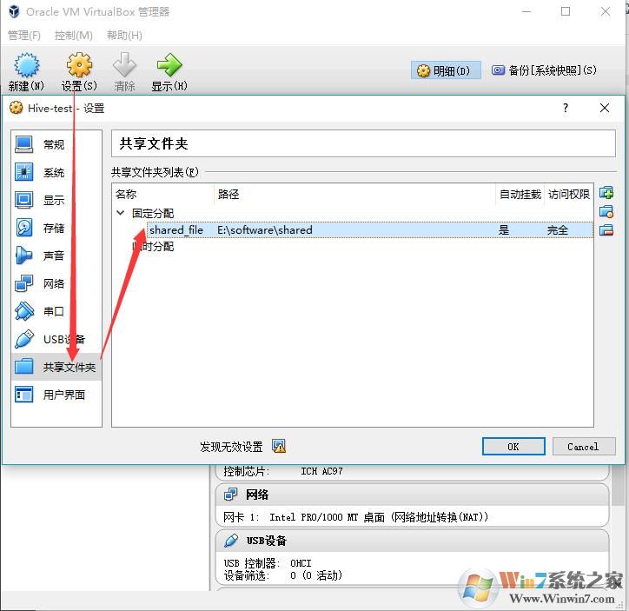The image size is (629, 611).
Task: Click the settings dialog help question mark
Action: (566, 108)
